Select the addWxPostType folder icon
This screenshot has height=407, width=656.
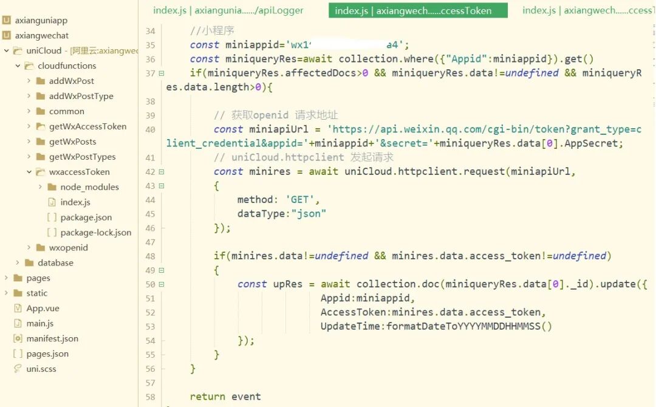(41, 96)
